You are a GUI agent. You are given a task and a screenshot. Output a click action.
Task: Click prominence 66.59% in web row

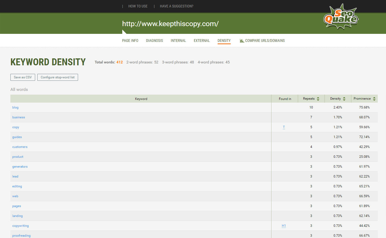pyautogui.click(x=364, y=196)
